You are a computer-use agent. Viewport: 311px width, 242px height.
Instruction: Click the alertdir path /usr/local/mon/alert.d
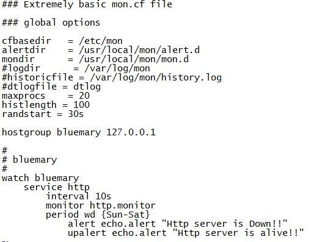139,50
